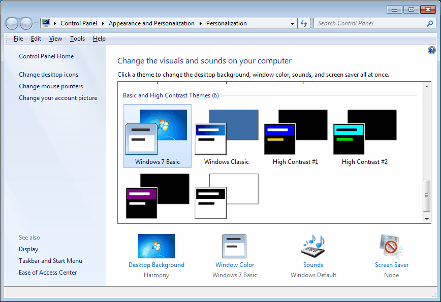Open the Display link under See also

click(x=28, y=249)
